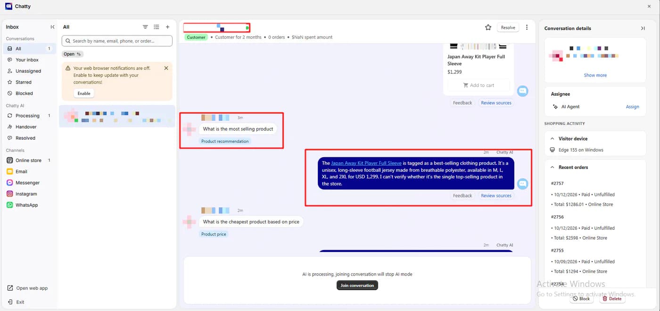
Task: Open web app link
Action: [x=27, y=288]
